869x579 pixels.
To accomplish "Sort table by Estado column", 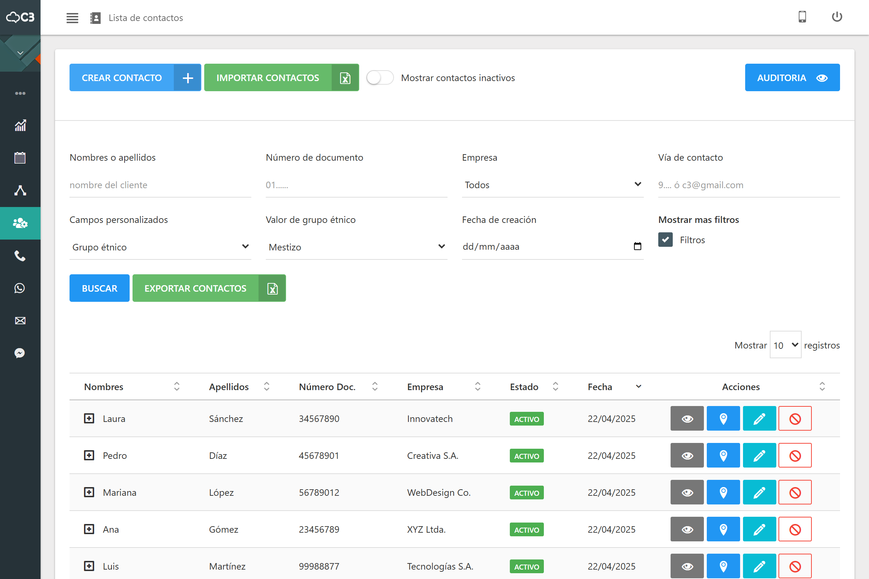I will tap(534, 386).
